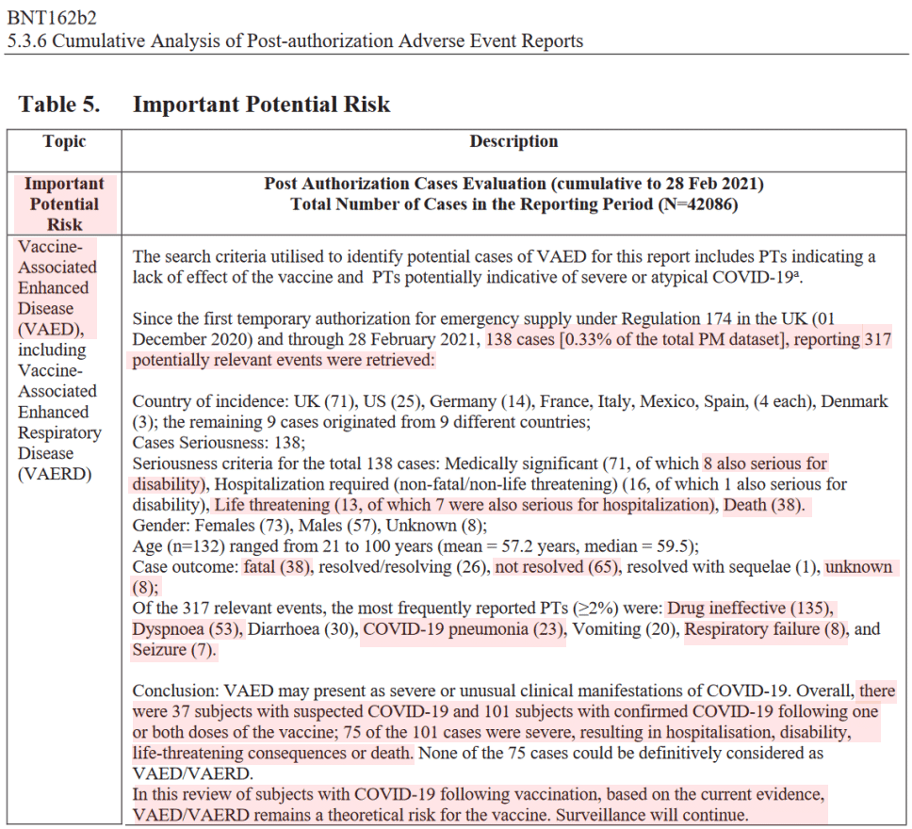Click 'None of the 75 cases could be definitively' text
This screenshot has height=829, width=912.
621,753
